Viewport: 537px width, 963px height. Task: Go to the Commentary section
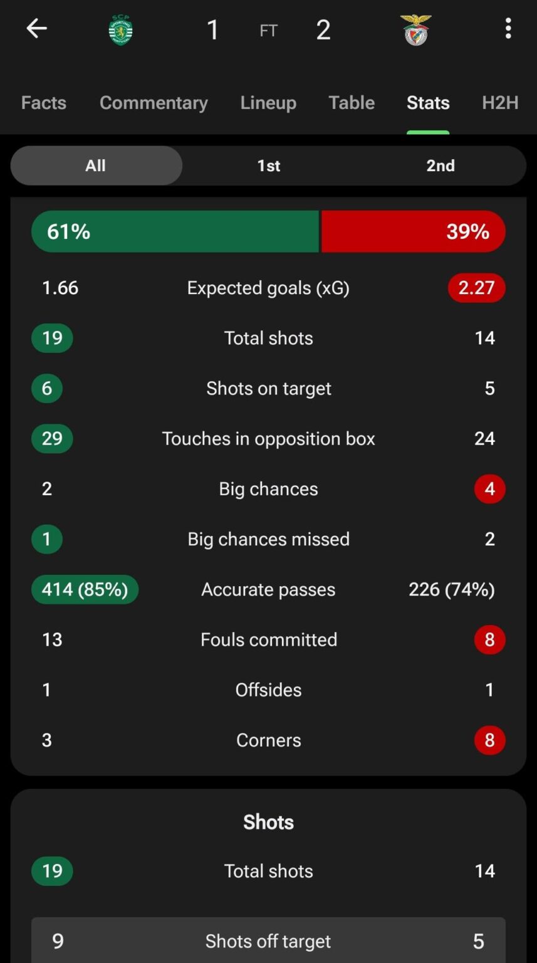click(154, 102)
